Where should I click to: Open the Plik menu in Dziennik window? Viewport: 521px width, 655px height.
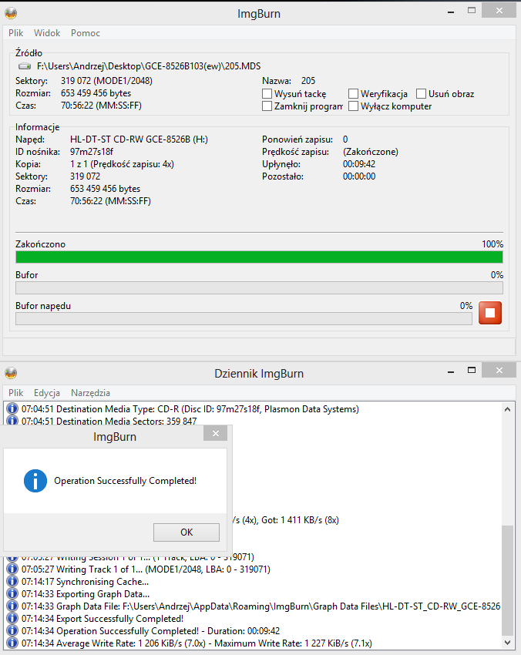(x=16, y=393)
